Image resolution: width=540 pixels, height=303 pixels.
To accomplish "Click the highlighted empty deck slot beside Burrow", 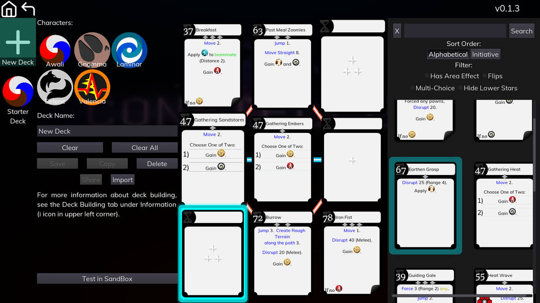I will [212, 254].
